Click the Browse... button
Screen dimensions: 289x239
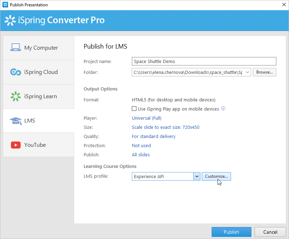tap(264, 72)
